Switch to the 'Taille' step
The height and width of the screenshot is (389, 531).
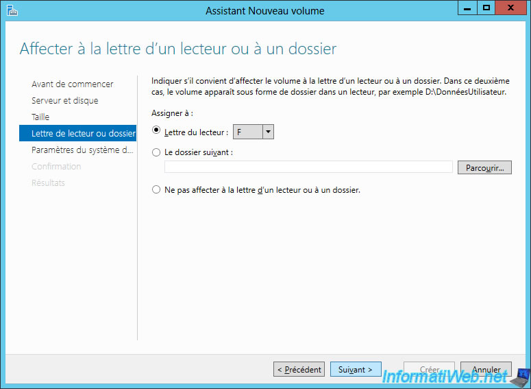[40, 117]
